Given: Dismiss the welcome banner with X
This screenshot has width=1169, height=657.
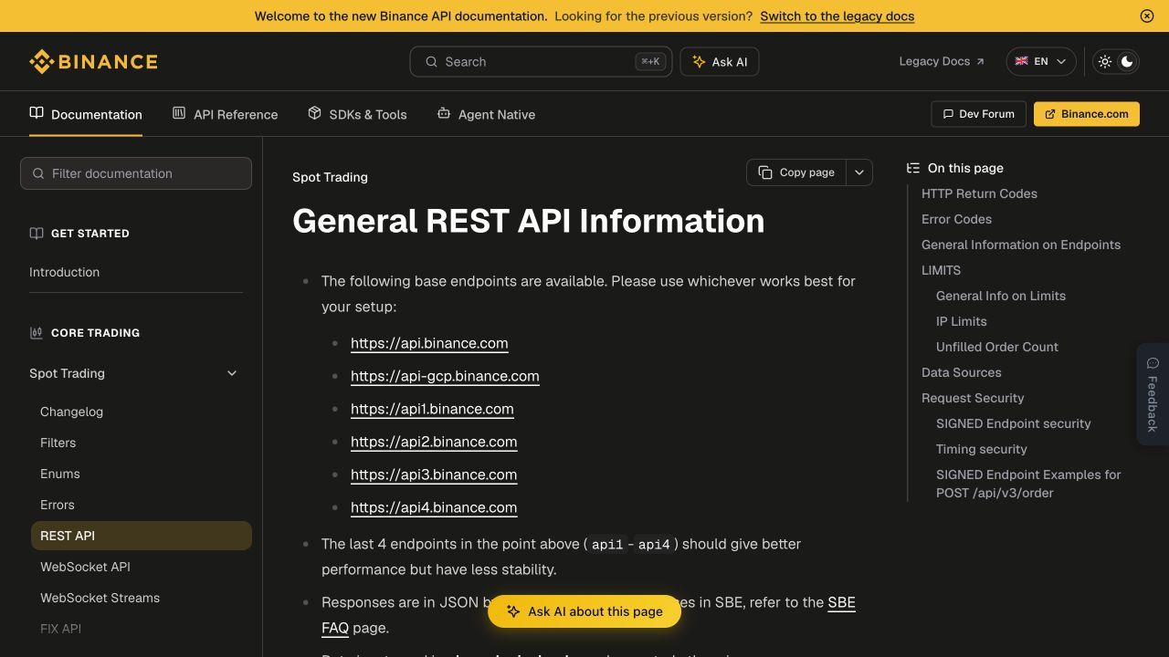Looking at the screenshot, I should [x=1147, y=16].
